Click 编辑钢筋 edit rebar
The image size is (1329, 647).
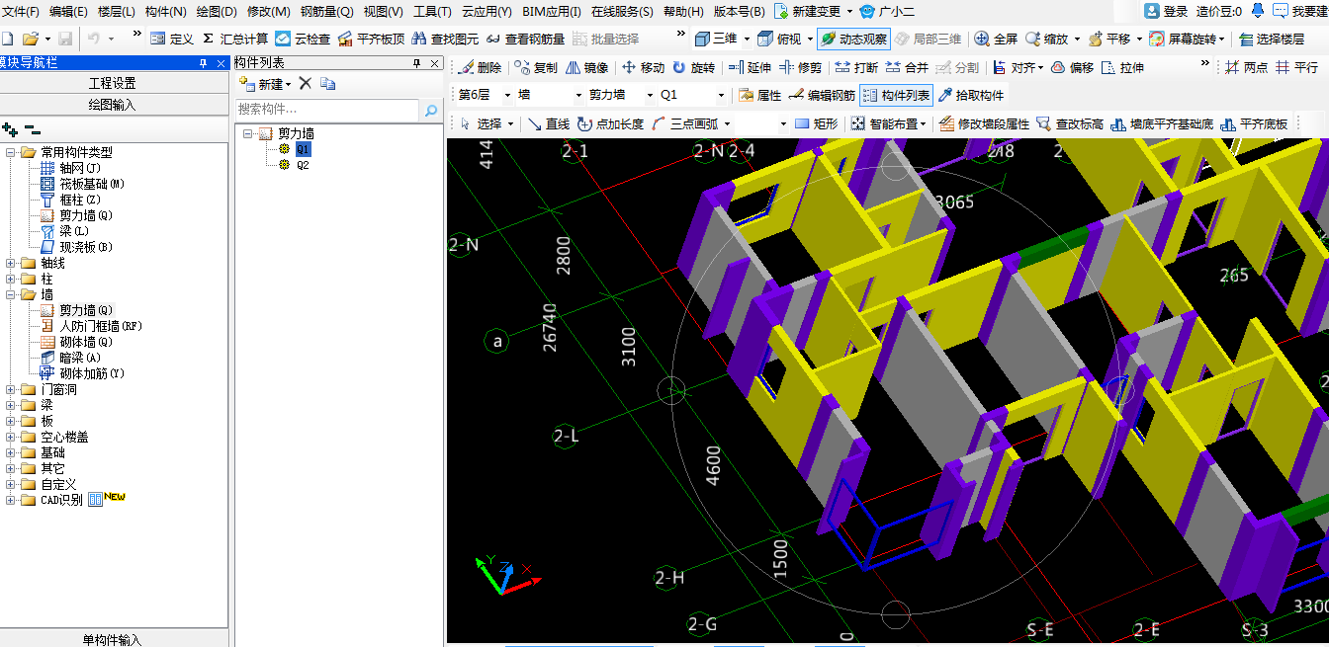pos(822,96)
